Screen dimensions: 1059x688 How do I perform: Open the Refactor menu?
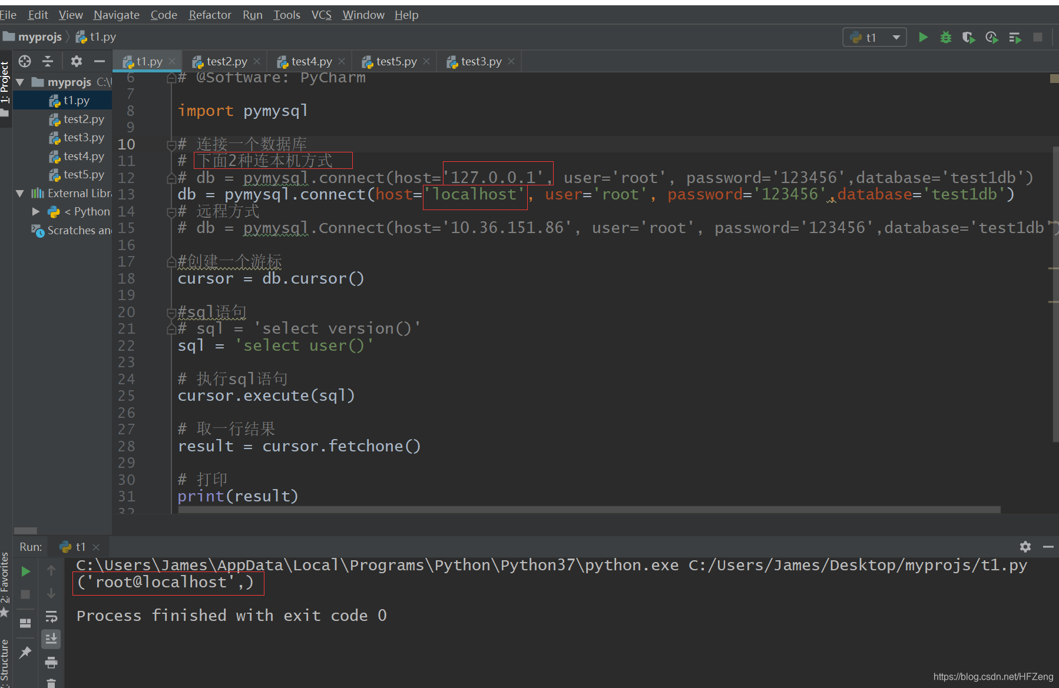tap(210, 15)
